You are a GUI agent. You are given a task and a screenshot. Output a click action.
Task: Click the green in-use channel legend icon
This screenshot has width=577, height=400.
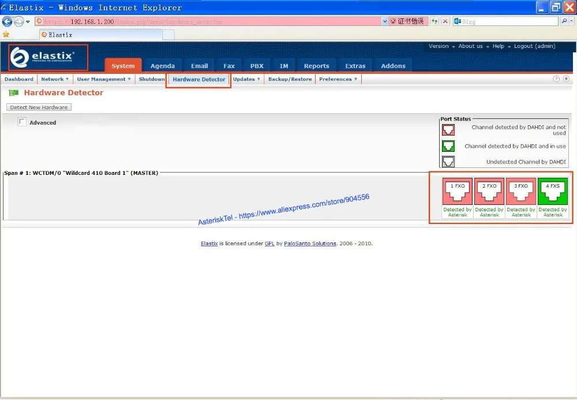[448, 146]
